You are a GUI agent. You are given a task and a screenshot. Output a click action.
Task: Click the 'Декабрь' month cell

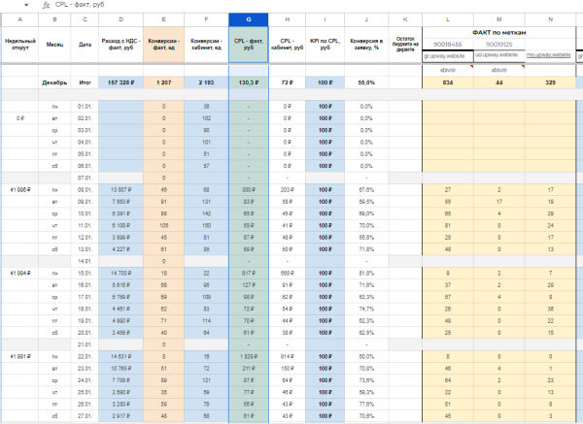click(54, 83)
